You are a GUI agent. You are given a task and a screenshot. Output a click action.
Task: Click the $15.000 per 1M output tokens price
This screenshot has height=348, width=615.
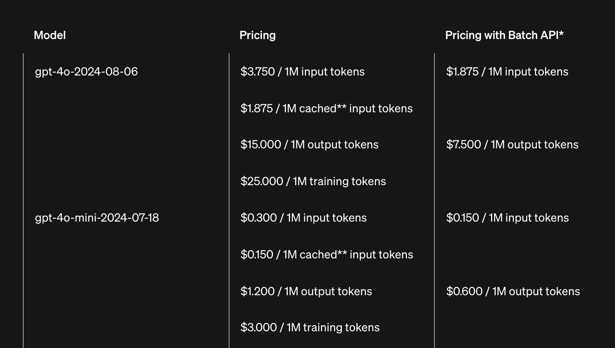coord(309,144)
